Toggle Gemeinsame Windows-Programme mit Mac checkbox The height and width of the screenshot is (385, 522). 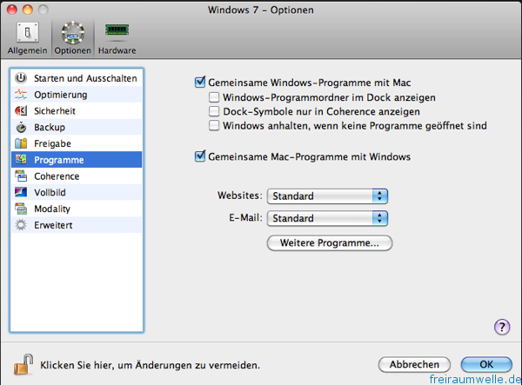pos(201,83)
